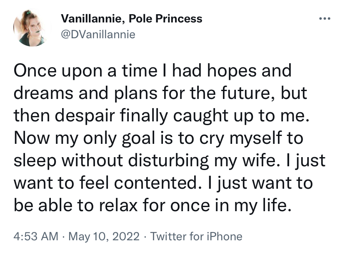This screenshot has height=254, width=345.
Task: Open the three-dot more options menu
Action: pos(325,19)
